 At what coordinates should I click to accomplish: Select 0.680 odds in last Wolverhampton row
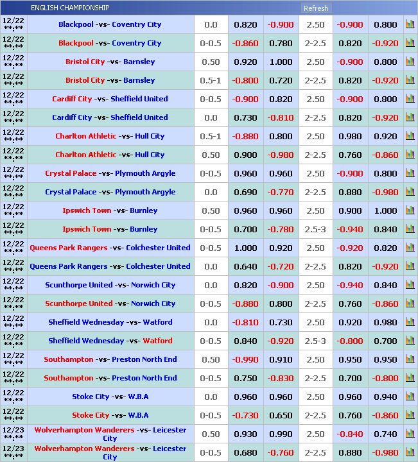point(245,453)
